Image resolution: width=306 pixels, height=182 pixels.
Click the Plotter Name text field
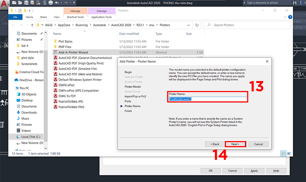[x=208, y=99]
